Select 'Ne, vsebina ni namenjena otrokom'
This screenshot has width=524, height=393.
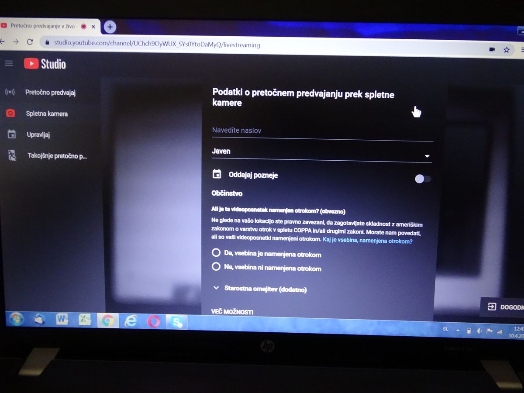click(216, 267)
